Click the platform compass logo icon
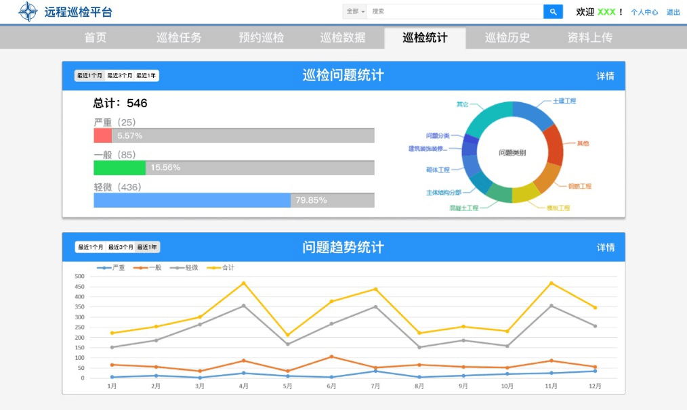 tap(28, 12)
